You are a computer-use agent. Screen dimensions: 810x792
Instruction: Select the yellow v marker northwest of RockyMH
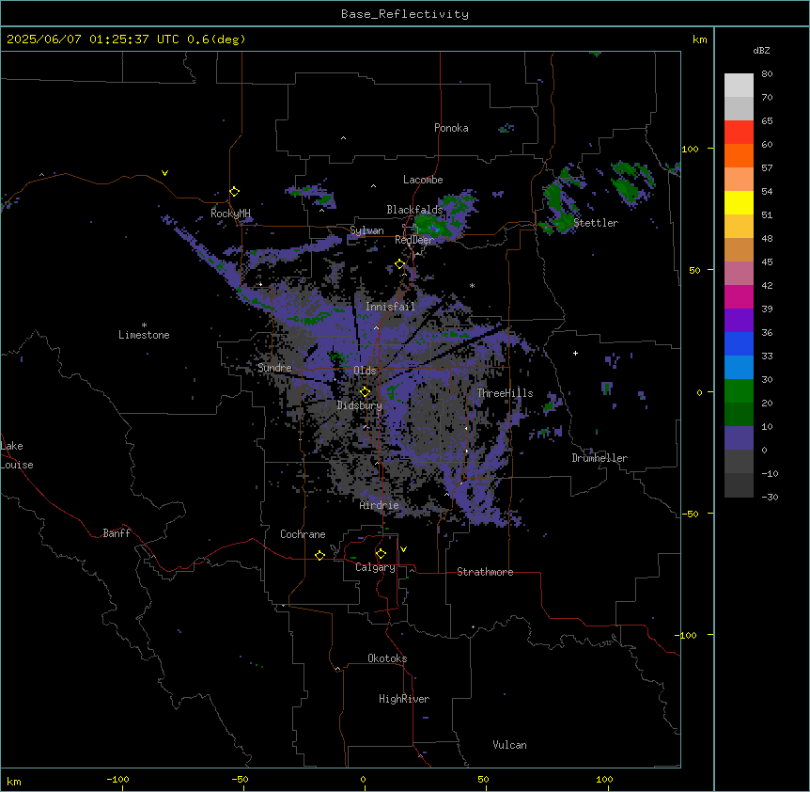[164, 173]
